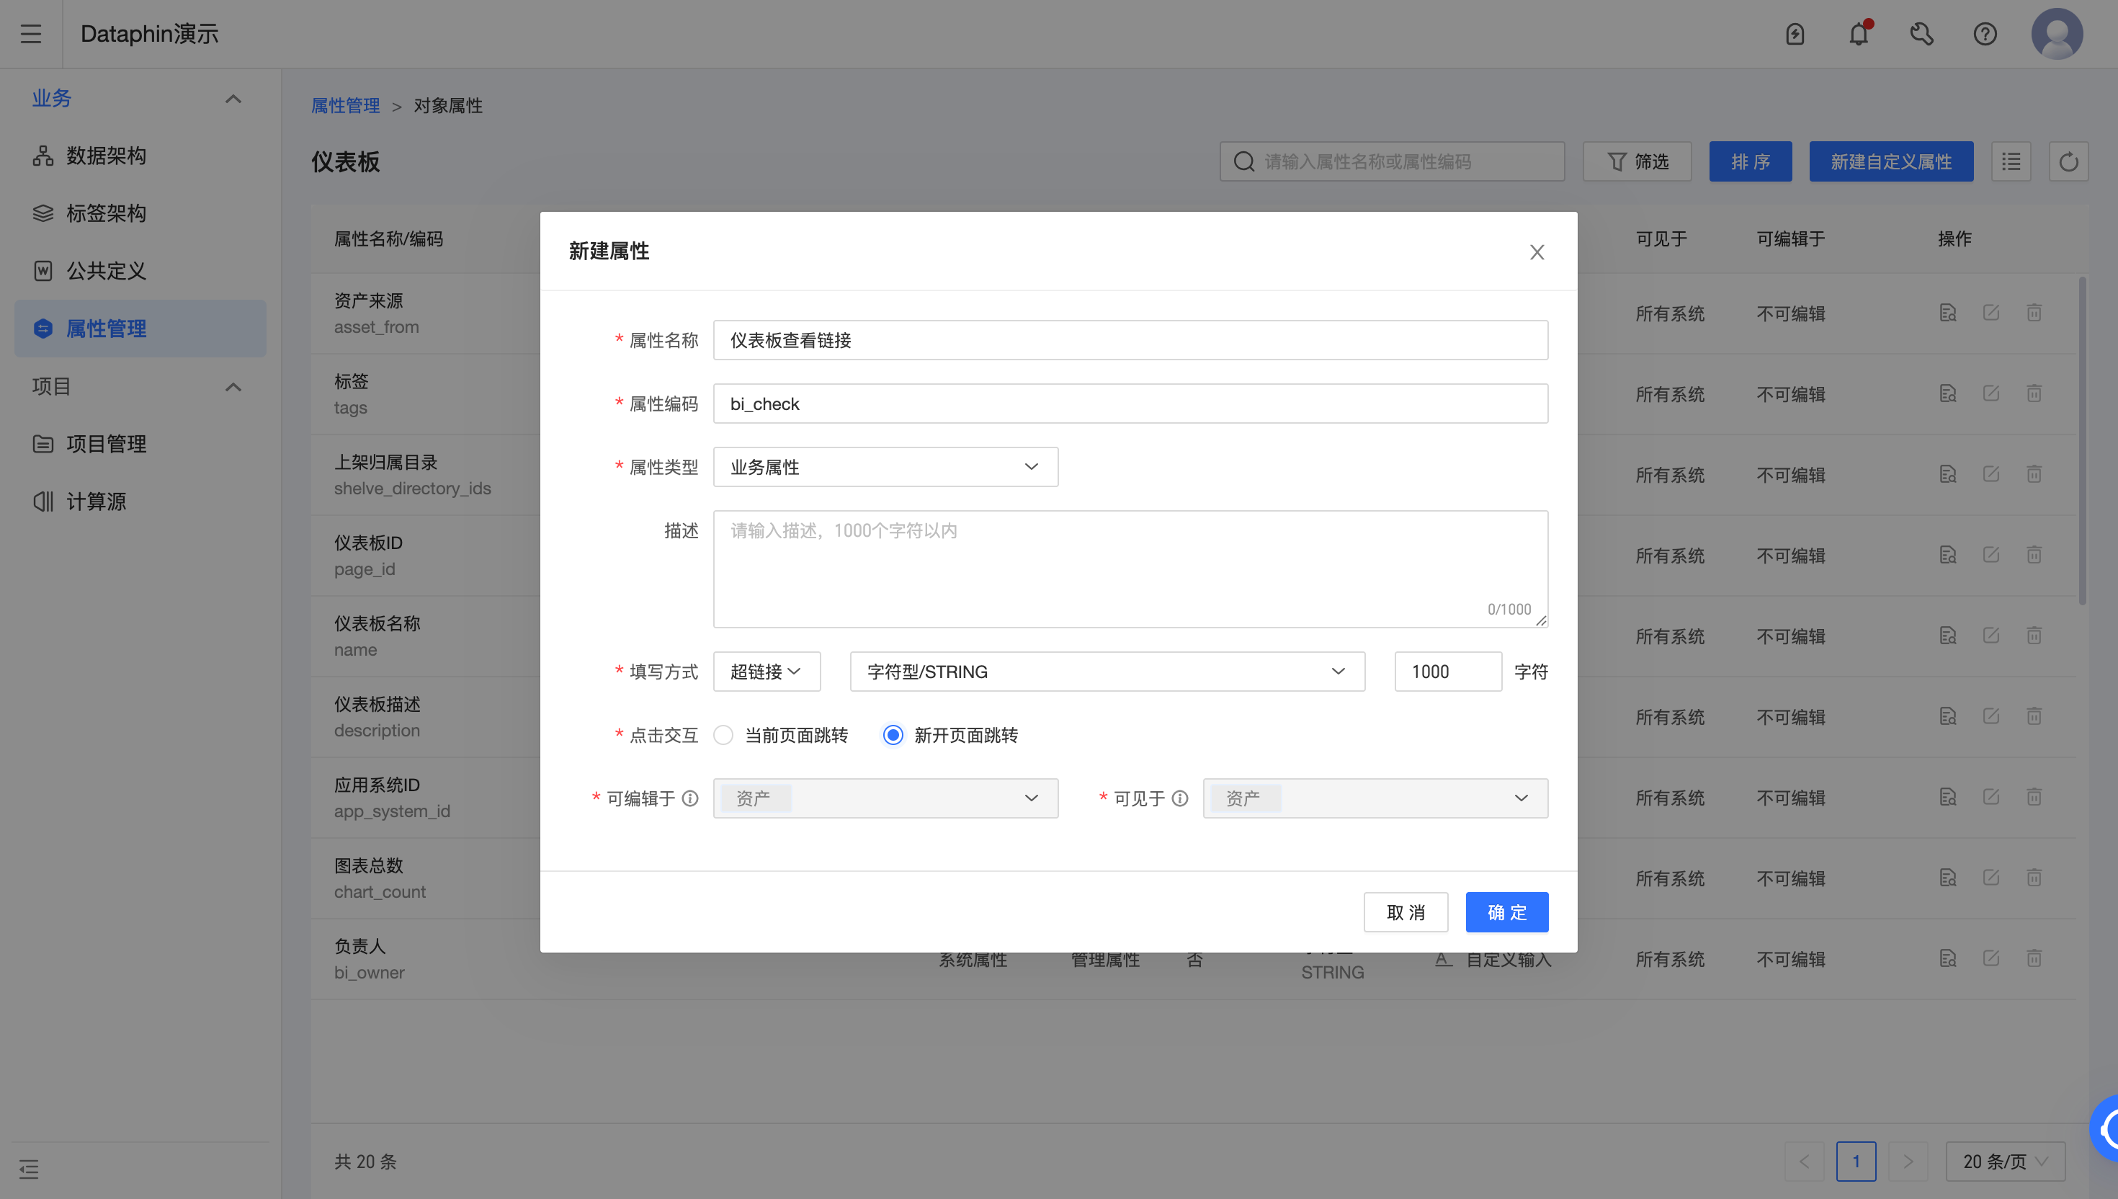Click the notification bell icon

pyautogui.click(x=1858, y=34)
